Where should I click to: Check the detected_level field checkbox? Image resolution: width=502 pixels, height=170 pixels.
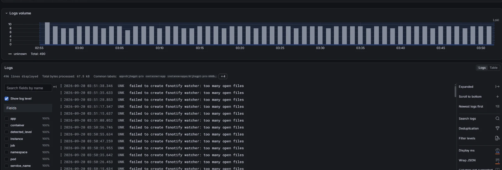click(6, 132)
